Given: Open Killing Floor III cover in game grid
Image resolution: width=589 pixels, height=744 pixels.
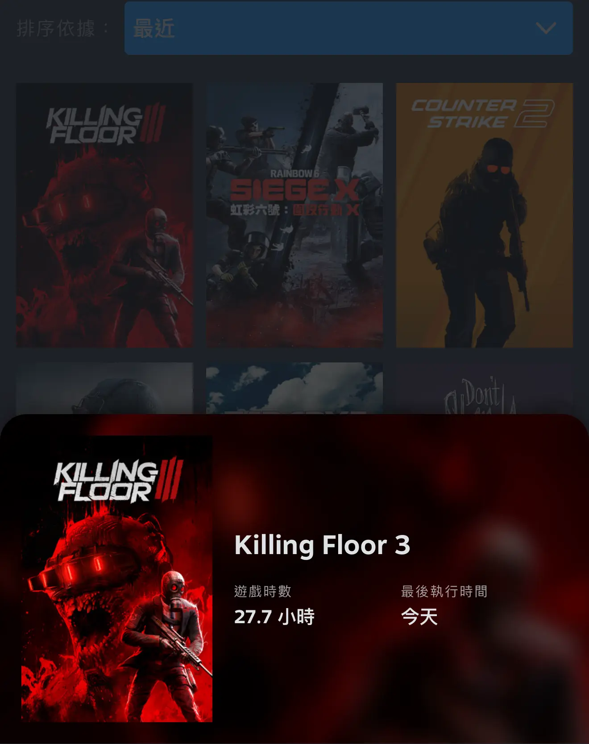Looking at the screenshot, I should 104,215.
